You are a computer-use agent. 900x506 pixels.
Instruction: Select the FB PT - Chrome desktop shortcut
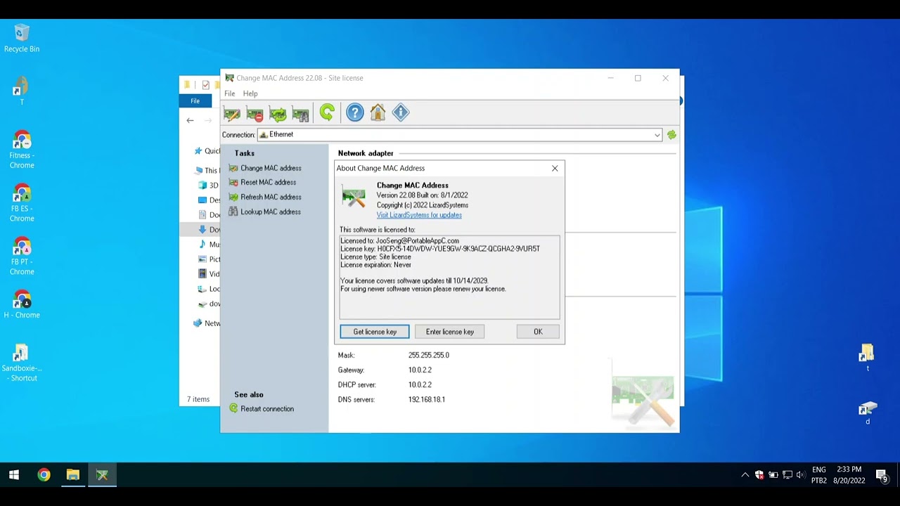click(22, 257)
